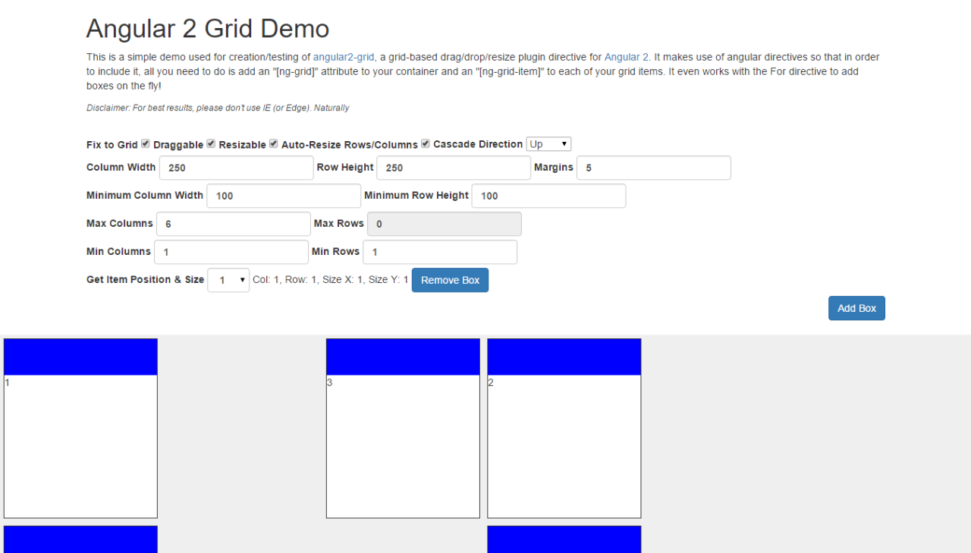Toggle Auto-Resize Rows/Columns checkbox
The image size is (971, 553).
pyautogui.click(x=426, y=143)
